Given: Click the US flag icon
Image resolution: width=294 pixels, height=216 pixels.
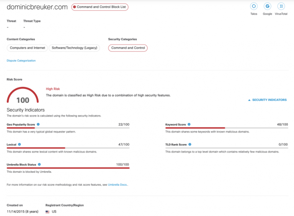Looking at the screenshot, I should tap(47, 211).
